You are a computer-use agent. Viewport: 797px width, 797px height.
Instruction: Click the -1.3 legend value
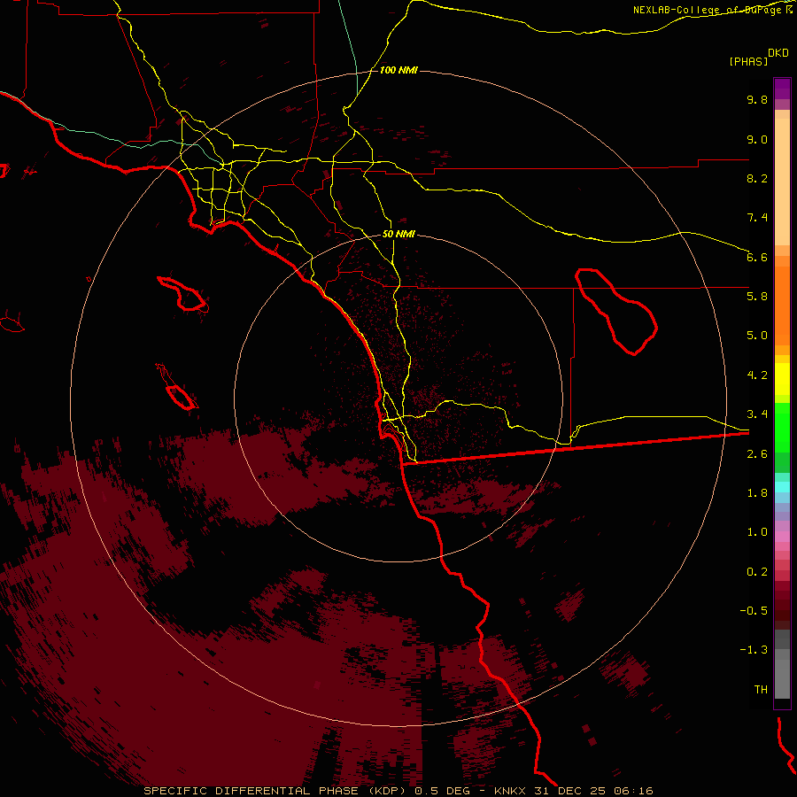[754, 650]
